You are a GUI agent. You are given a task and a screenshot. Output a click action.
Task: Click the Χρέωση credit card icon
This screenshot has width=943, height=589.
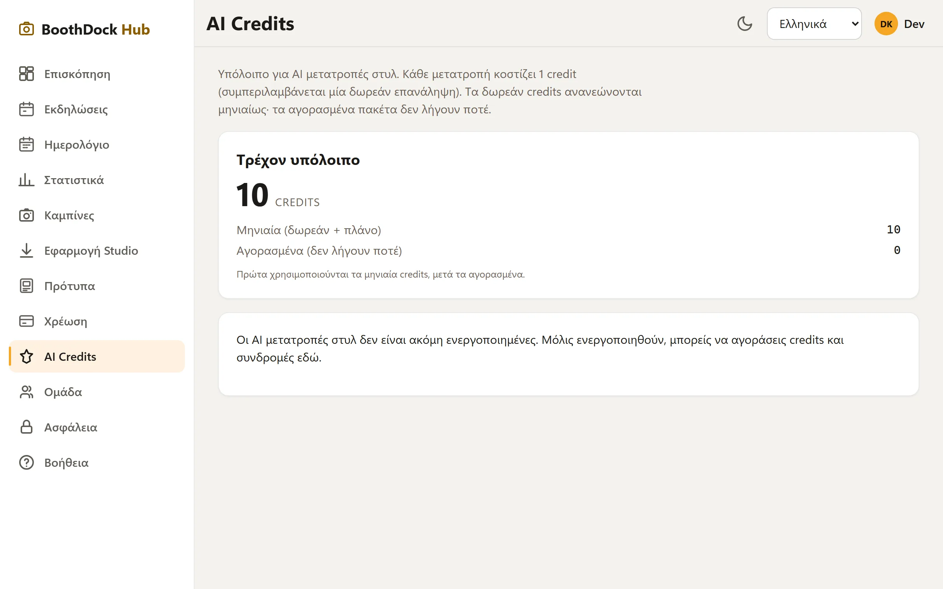(x=27, y=321)
